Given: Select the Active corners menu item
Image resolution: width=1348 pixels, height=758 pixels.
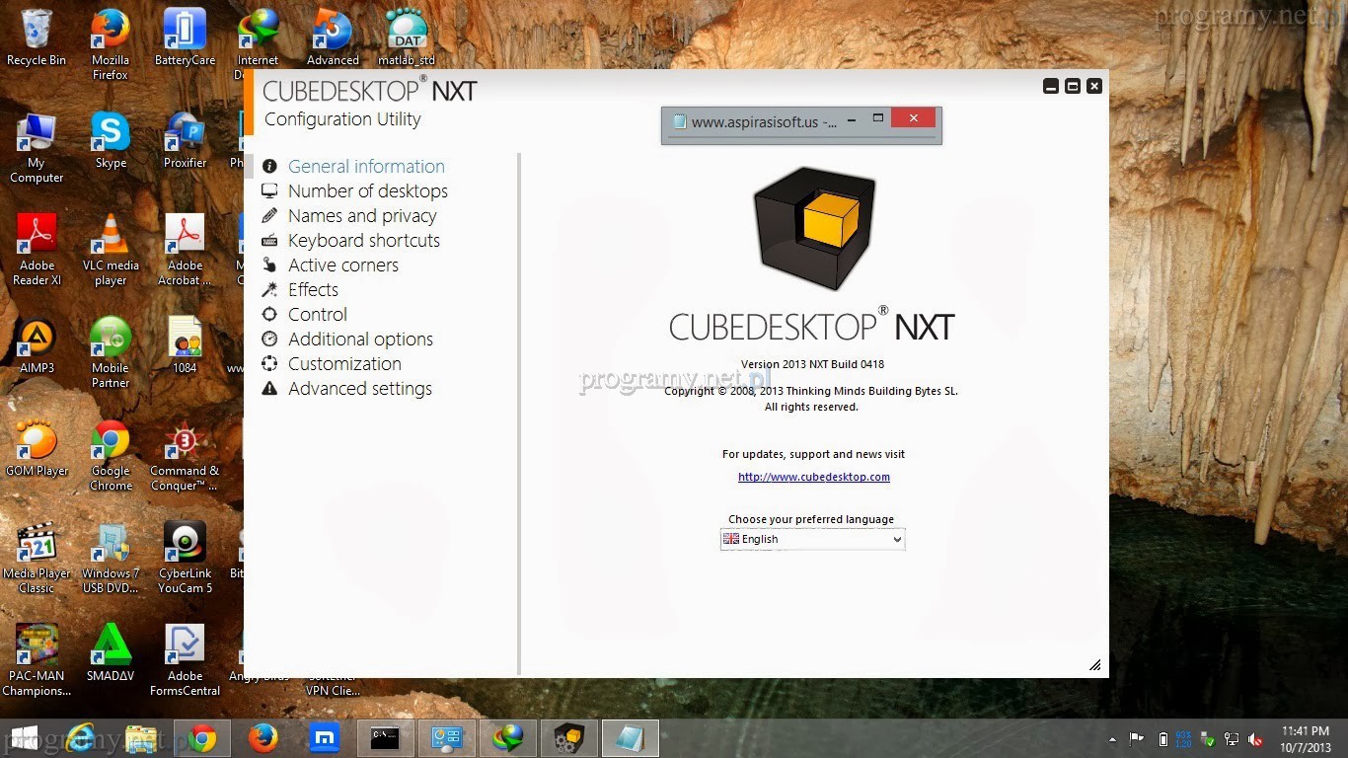Looking at the screenshot, I should pyautogui.click(x=342, y=265).
